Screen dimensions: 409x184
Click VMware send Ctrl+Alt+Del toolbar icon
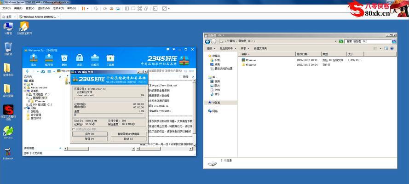(x=96, y=8)
